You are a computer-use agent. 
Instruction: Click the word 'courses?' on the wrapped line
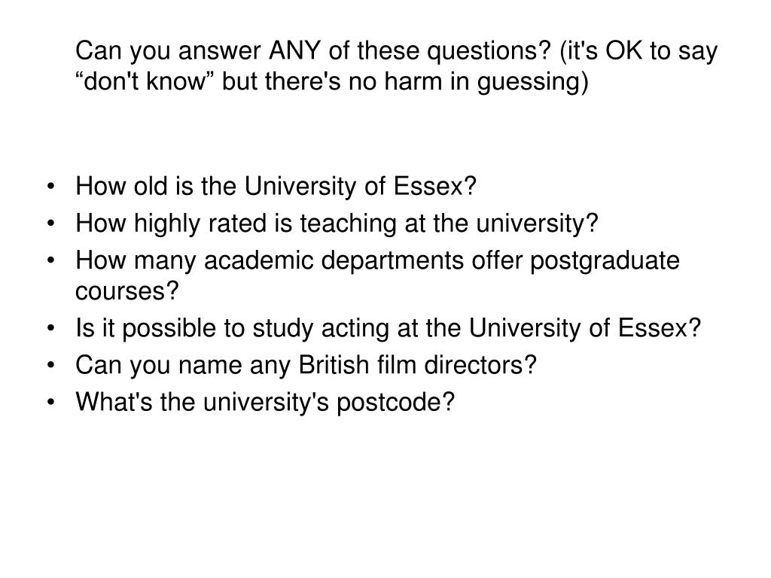tap(126, 291)
